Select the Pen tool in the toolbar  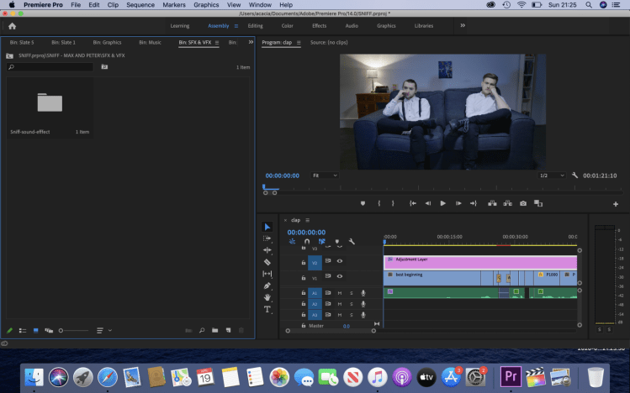coord(267,286)
